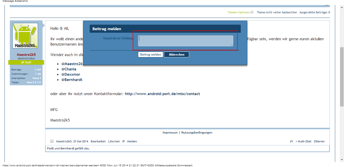Viewport: 344px width, 167px height.
Task: Click the page's vertical scrollbar thumb
Action: tap(342, 77)
